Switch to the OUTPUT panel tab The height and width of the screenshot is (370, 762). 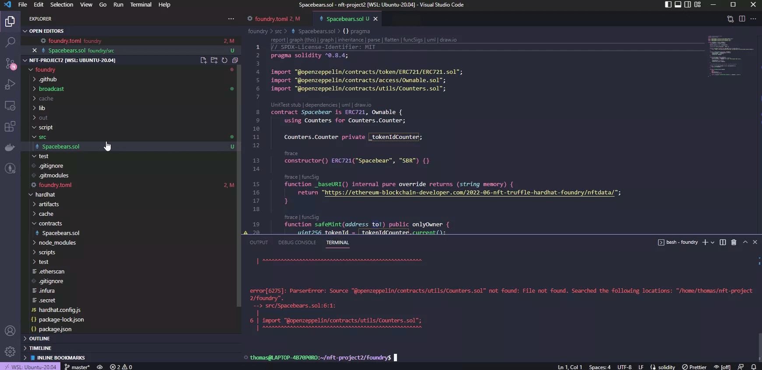[x=259, y=242]
